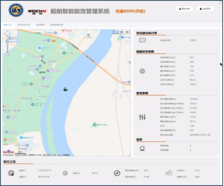The width and height of the screenshot is (224, 186).
Task: Click the map zoom-out minus button
Action: 8,55
